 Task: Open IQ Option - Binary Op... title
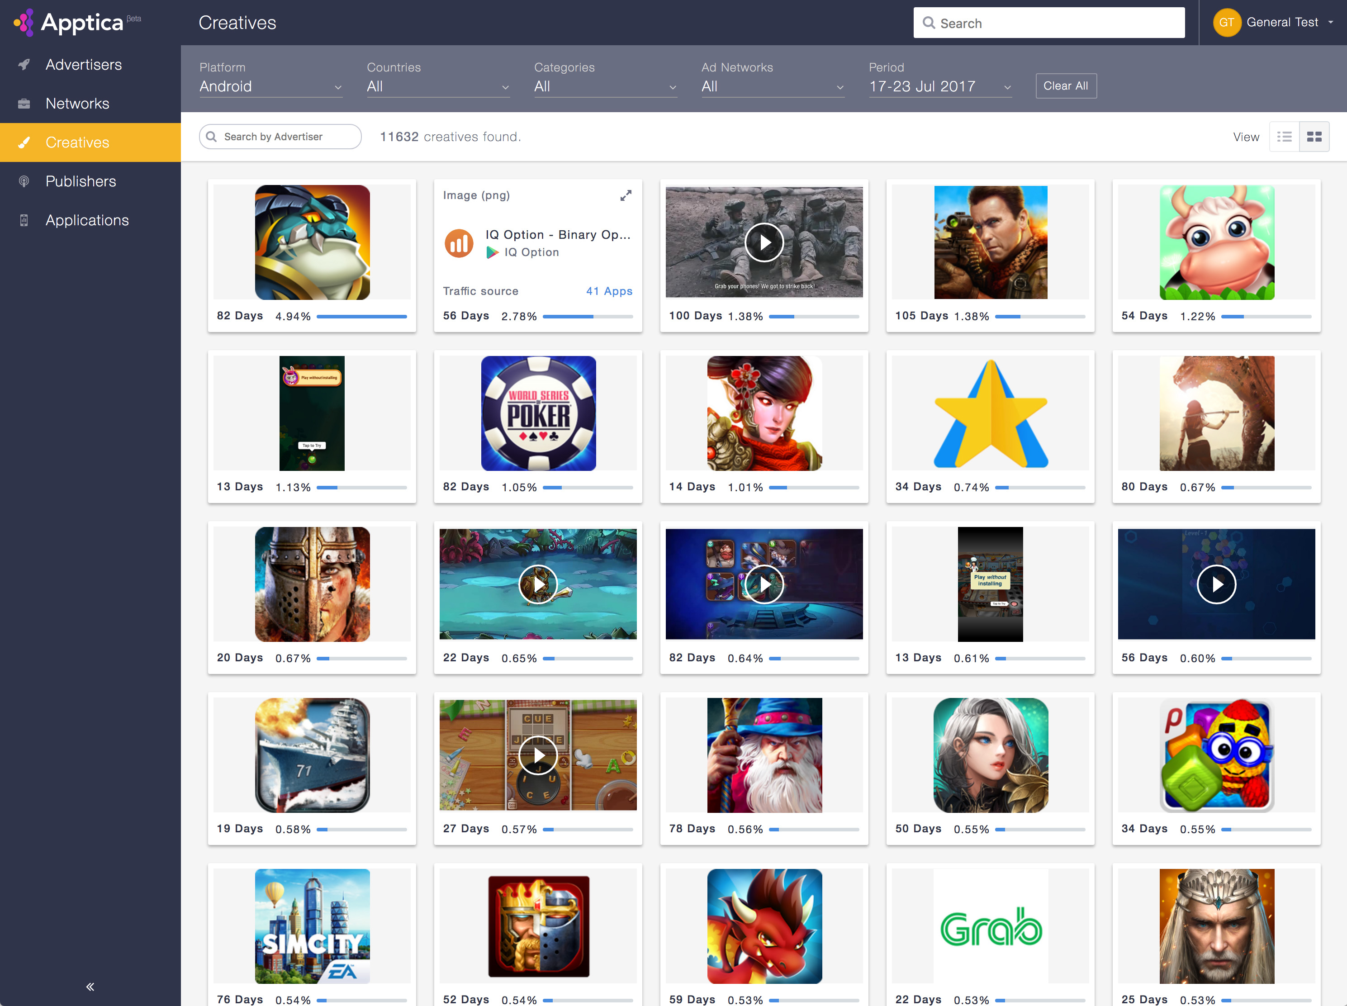tap(558, 234)
